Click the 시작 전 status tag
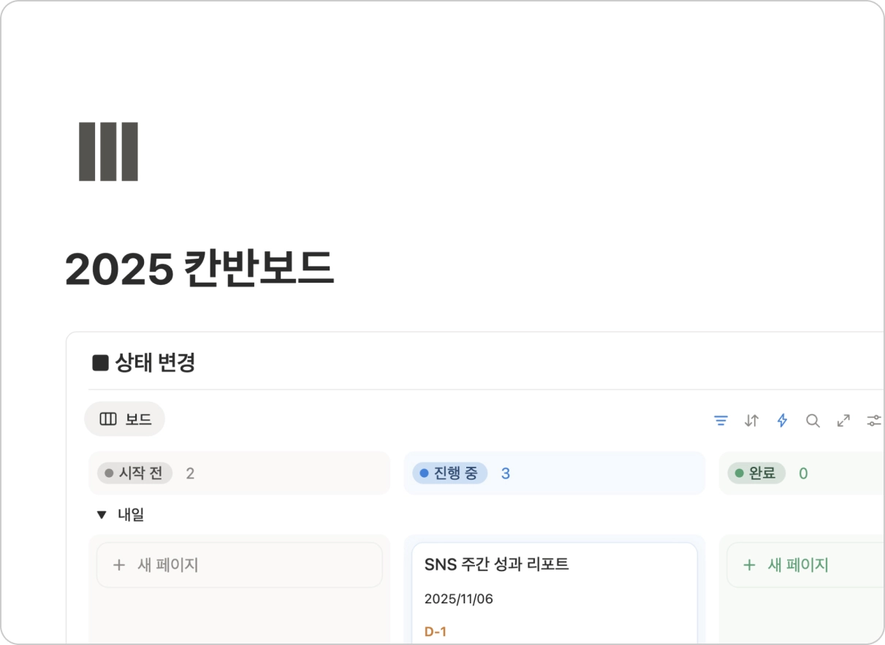 pos(134,473)
